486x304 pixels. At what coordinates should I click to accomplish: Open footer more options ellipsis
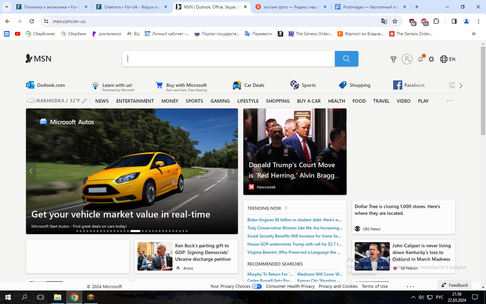(x=410, y=286)
